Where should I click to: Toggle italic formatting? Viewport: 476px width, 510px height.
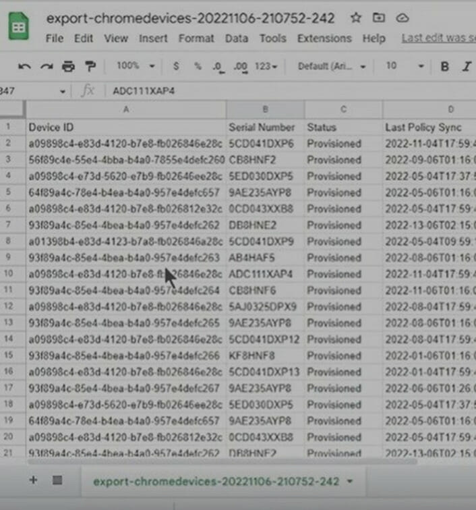coord(467,66)
